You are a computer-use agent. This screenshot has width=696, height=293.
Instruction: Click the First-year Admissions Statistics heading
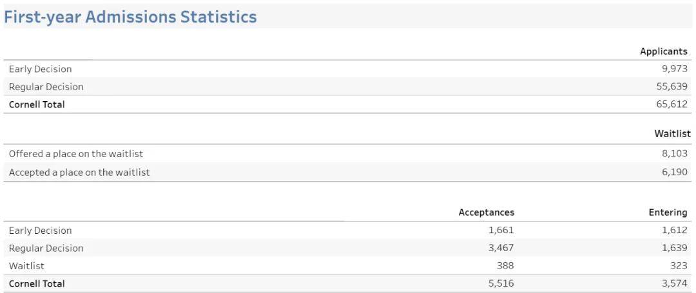pyautogui.click(x=130, y=17)
